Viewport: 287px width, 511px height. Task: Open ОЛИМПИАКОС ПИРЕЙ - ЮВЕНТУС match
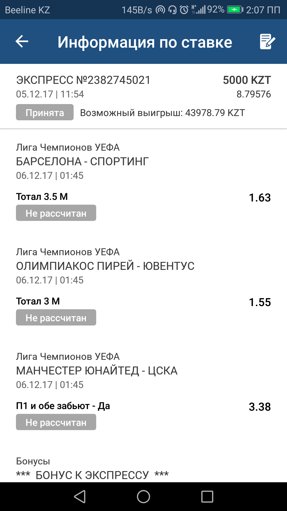point(105,266)
